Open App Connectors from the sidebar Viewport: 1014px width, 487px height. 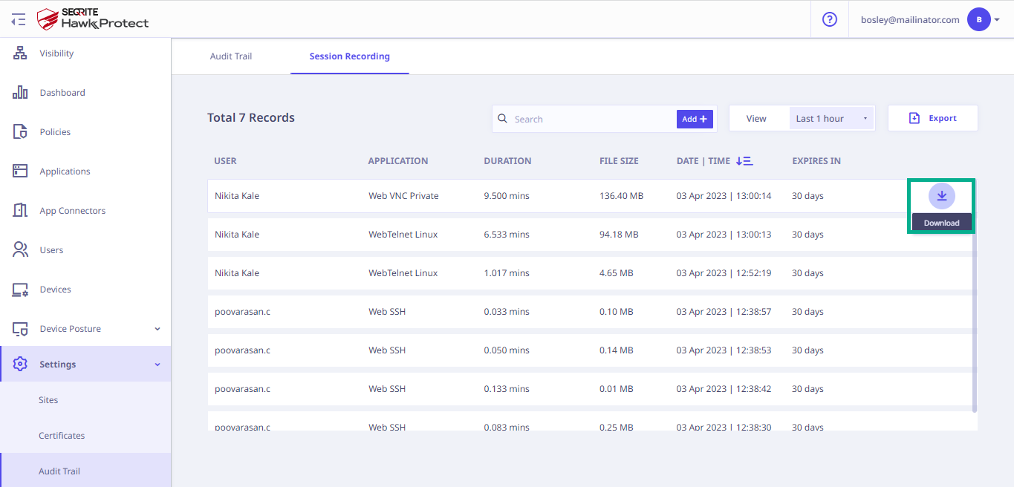(72, 211)
